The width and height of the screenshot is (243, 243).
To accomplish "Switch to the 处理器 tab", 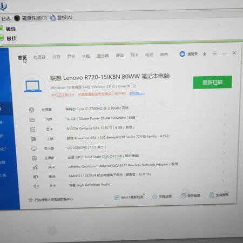I will [39, 57].
